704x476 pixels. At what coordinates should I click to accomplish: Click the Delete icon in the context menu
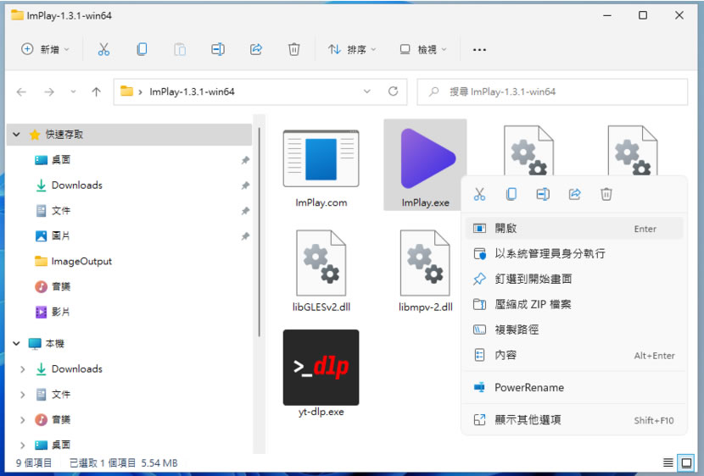(x=606, y=194)
